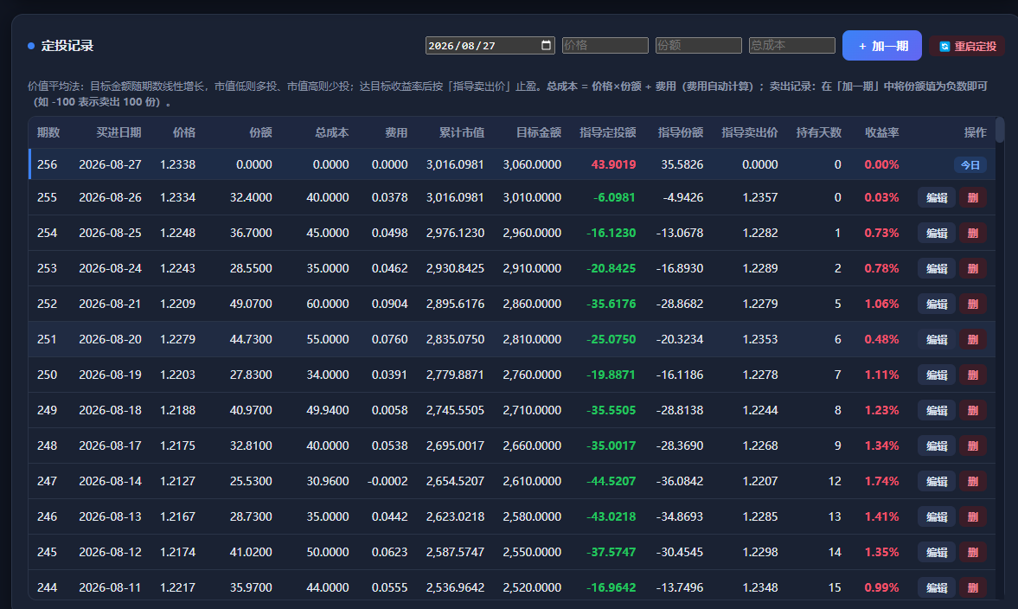This screenshot has width=1018, height=609.
Task: Click the 重启定投 restart button
Action: coord(967,46)
